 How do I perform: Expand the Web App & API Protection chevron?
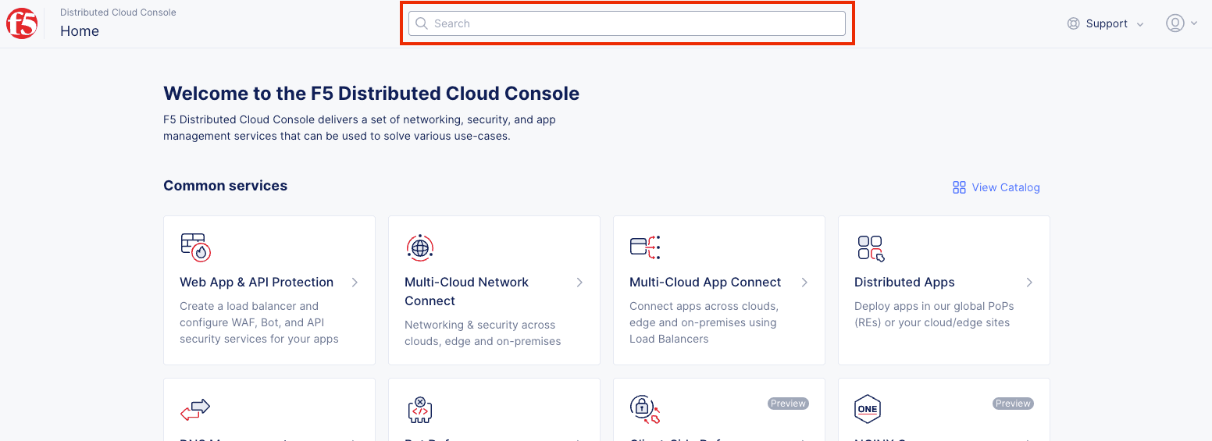[x=355, y=283]
